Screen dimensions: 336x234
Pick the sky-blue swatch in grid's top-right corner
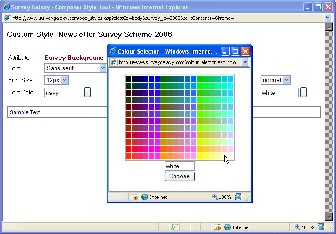coord(231,79)
